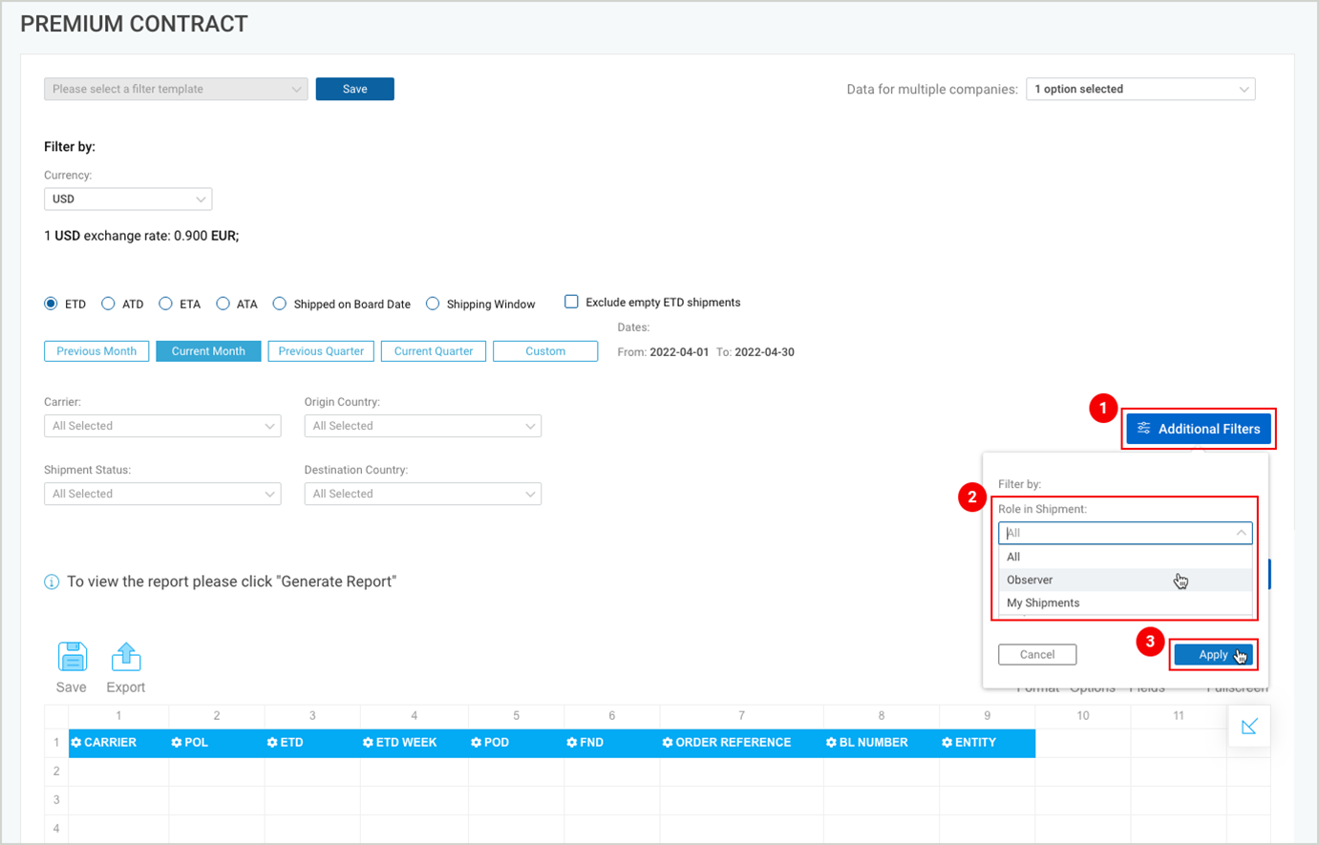Click Cancel in the filters popup
This screenshot has width=1319, height=845.
point(1037,654)
